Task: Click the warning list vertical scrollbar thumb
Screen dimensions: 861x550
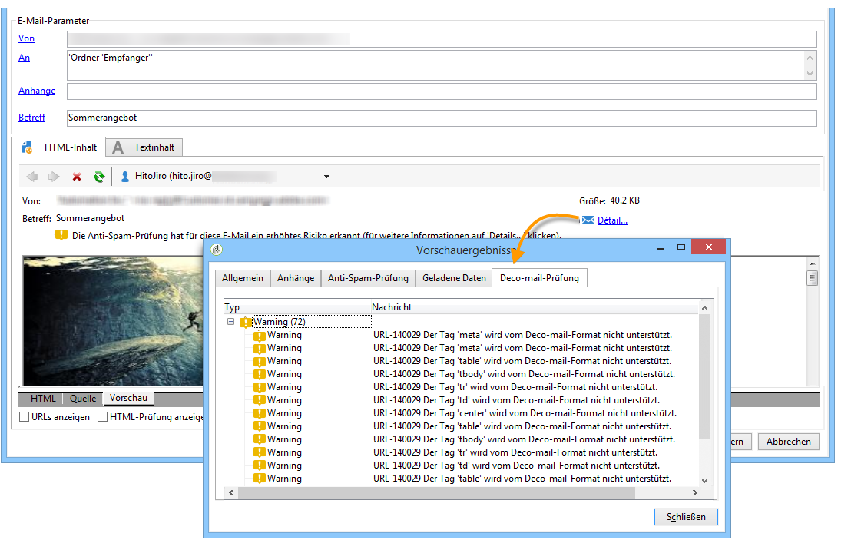Action: [704, 376]
